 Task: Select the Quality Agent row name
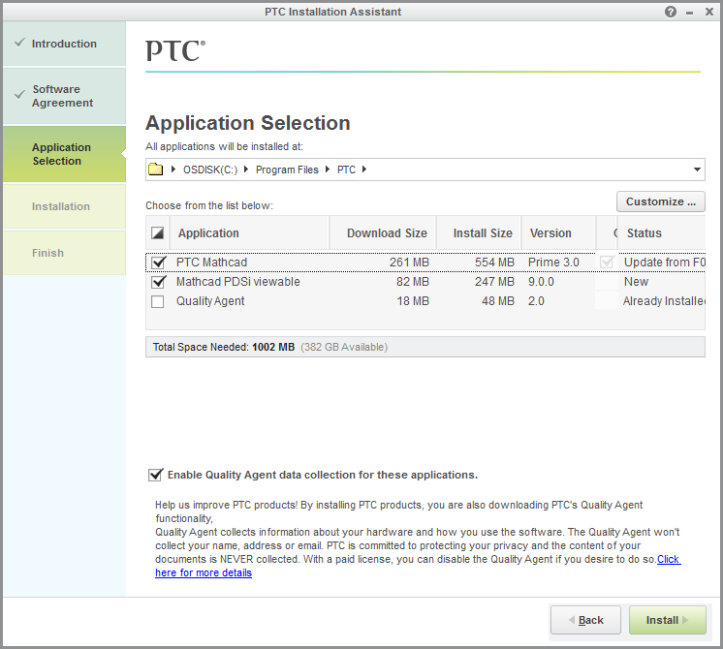[x=210, y=301]
